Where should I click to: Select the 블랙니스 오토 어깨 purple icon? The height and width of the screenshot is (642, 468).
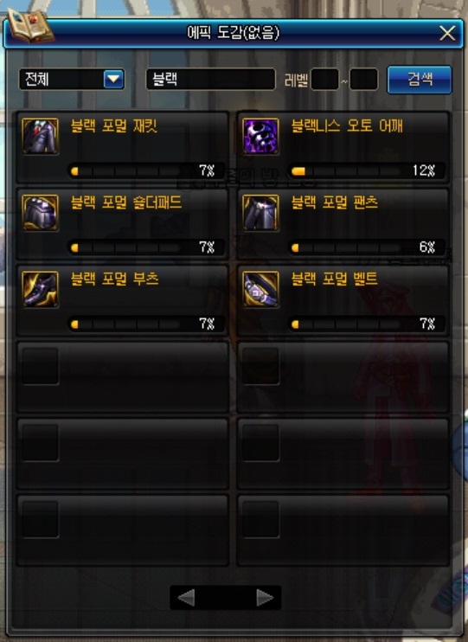click(x=260, y=136)
